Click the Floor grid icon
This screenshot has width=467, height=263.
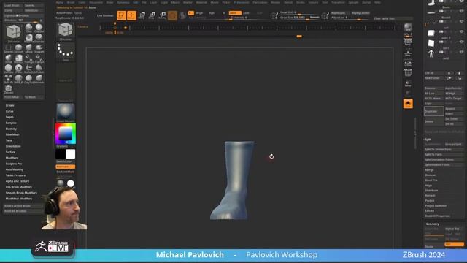point(408,53)
